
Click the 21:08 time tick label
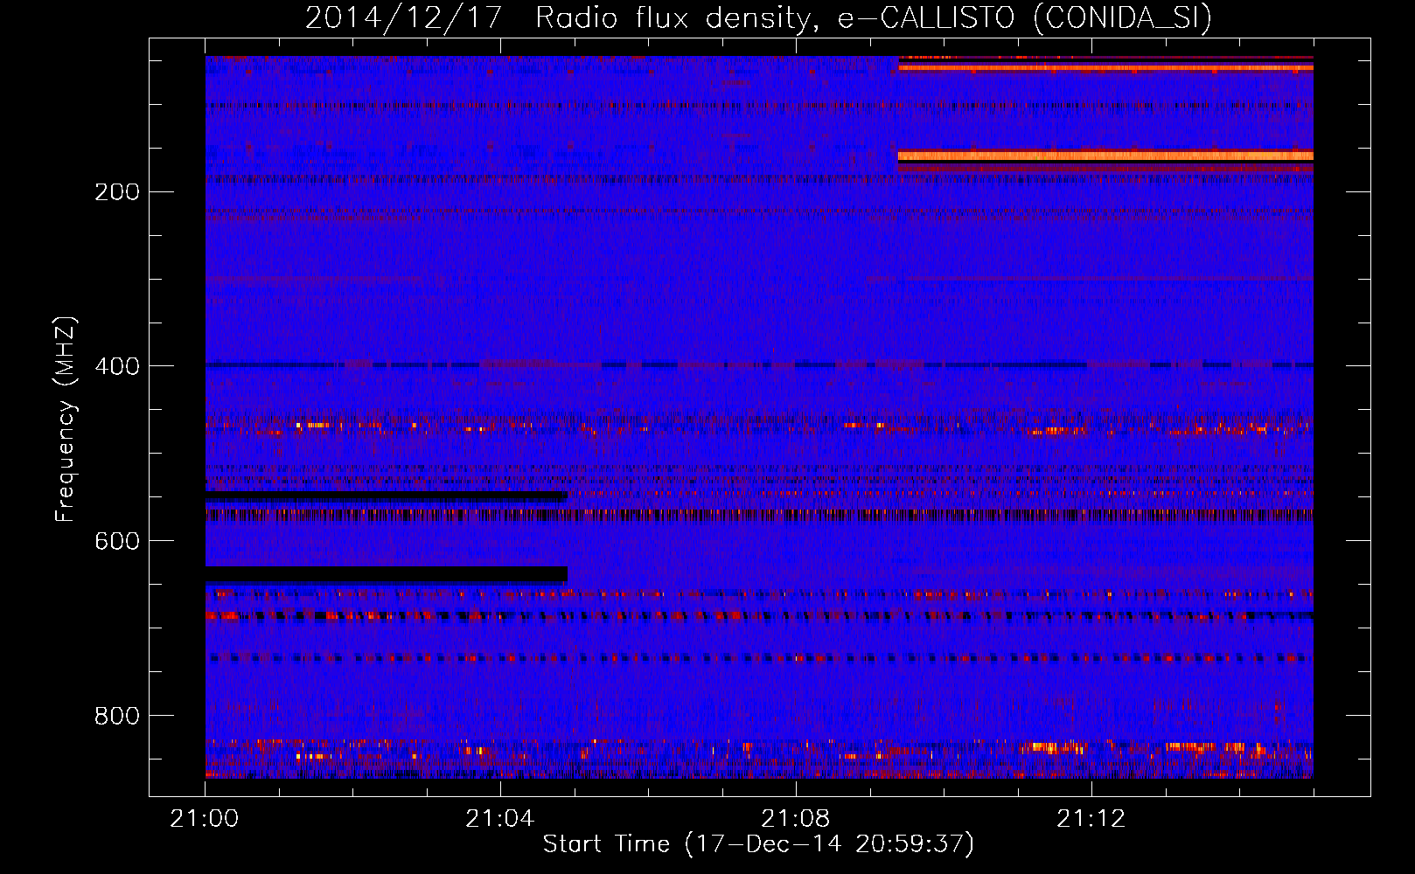point(796,819)
